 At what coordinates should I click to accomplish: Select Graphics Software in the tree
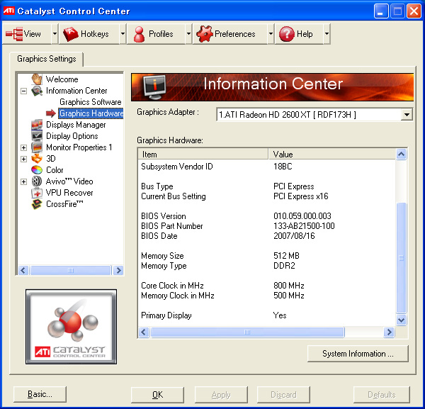click(x=90, y=102)
